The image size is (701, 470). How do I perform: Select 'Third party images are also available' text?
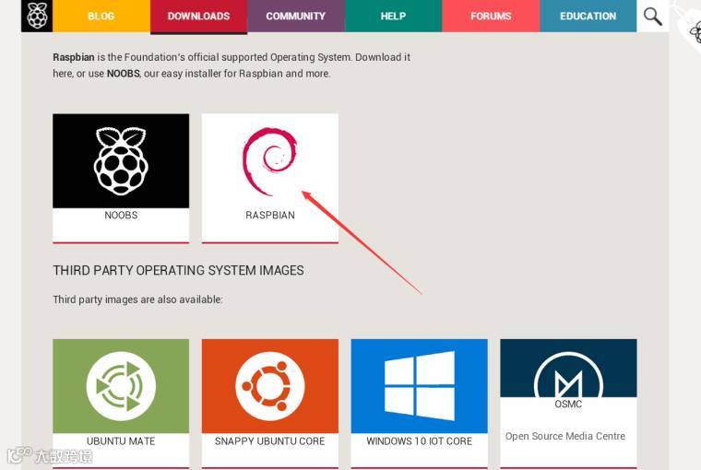(x=137, y=300)
